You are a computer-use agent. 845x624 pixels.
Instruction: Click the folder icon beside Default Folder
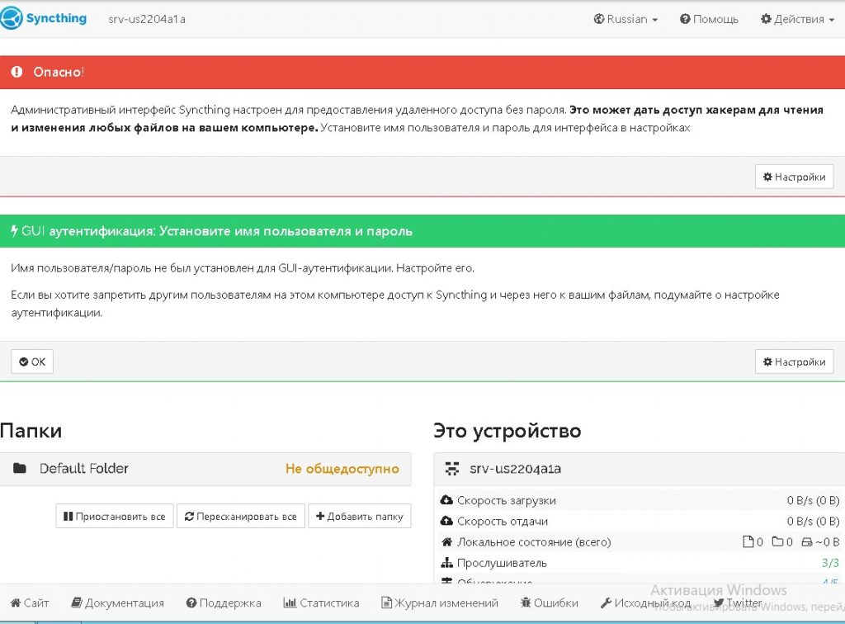point(20,469)
